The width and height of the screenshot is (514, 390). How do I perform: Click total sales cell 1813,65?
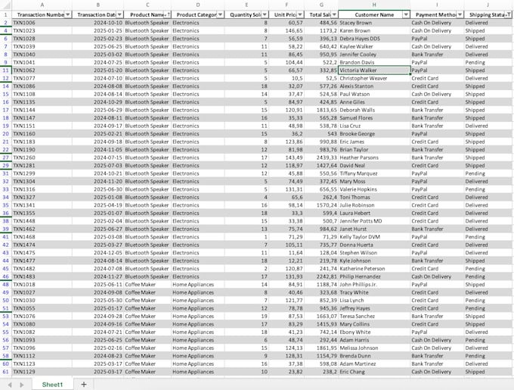tap(321, 110)
